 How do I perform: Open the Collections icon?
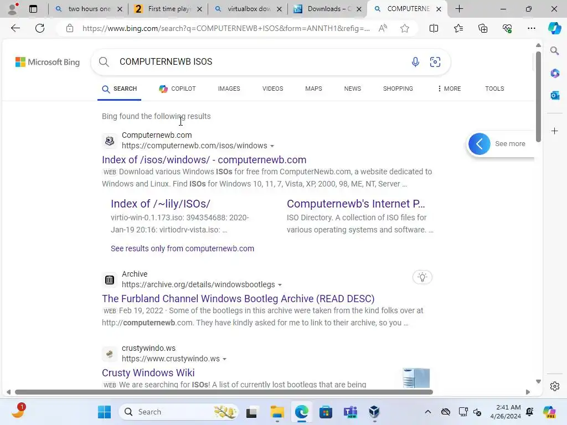coord(483,28)
